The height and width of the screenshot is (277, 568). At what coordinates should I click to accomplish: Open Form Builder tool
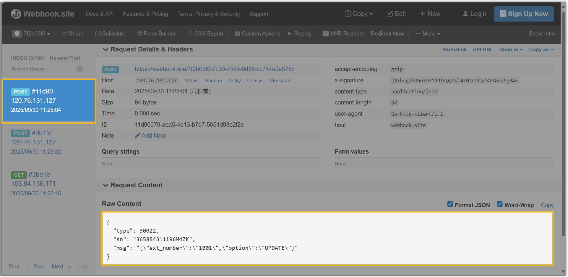156,34
